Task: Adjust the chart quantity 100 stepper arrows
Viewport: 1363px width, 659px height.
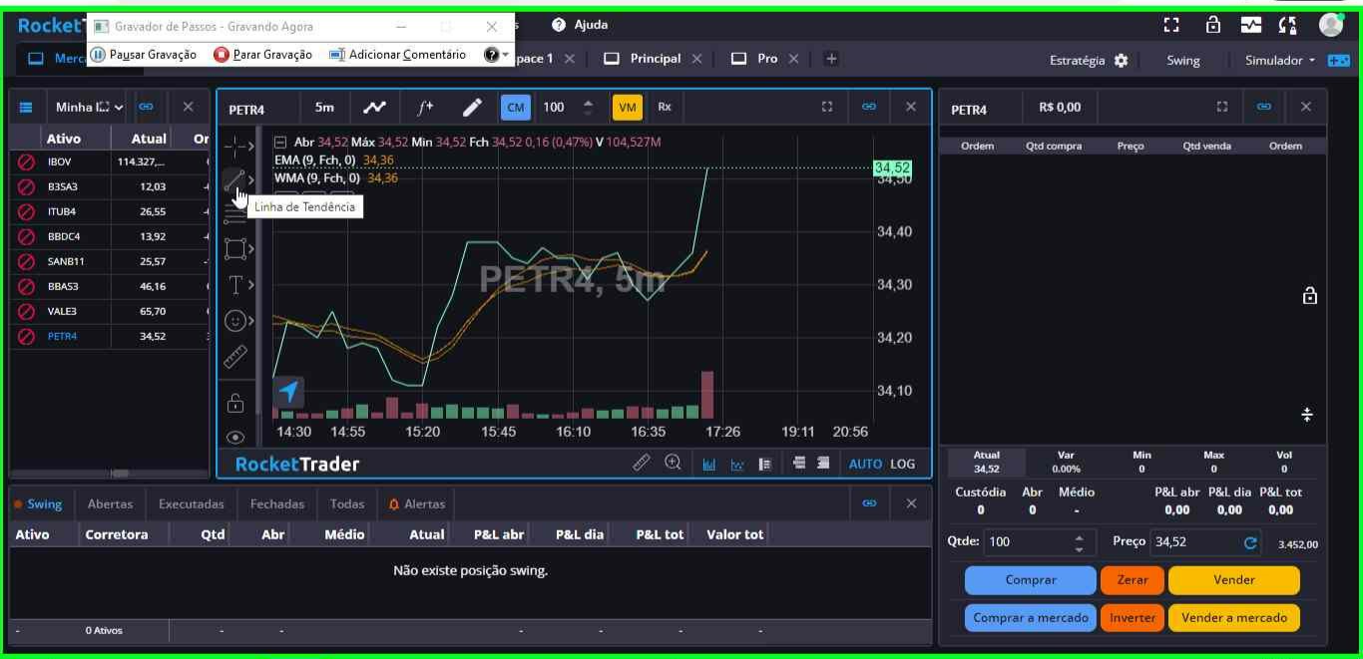Action: pos(588,108)
